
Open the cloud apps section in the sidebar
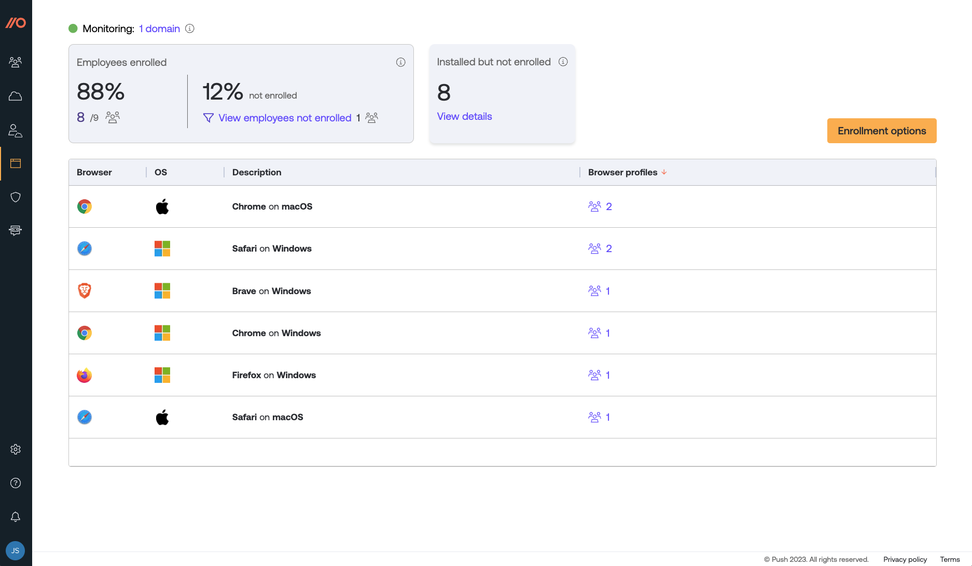[16, 96]
